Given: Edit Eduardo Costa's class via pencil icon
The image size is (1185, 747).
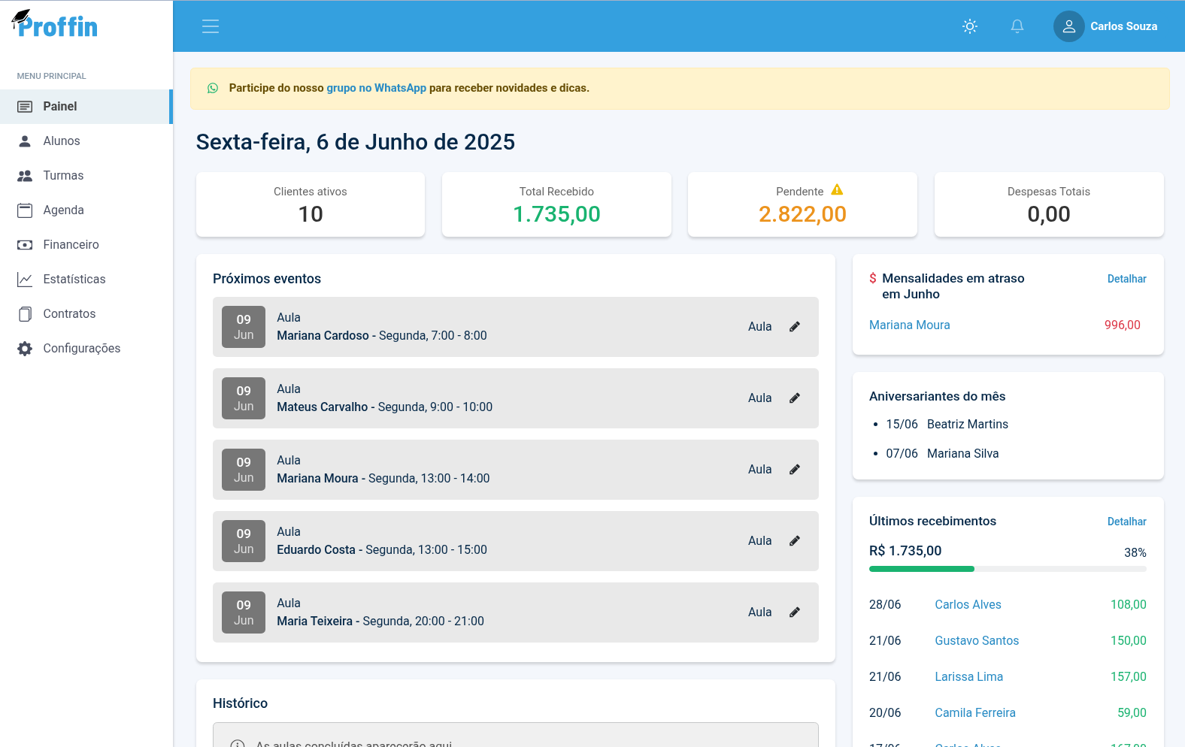Looking at the screenshot, I should (795, 541).
